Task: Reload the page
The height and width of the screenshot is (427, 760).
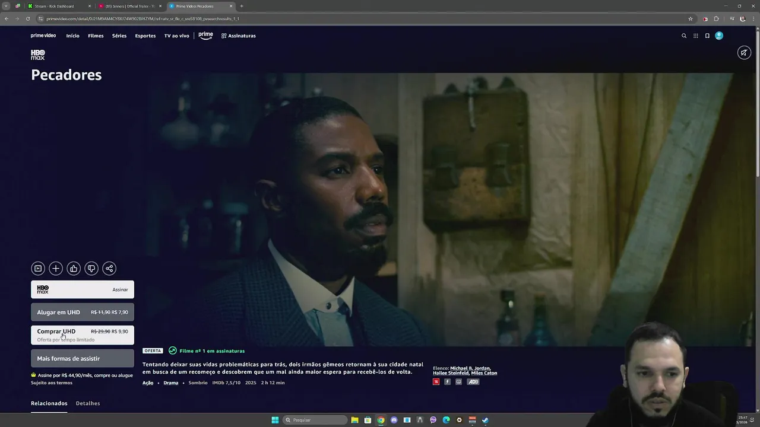Action: [27, 18]
